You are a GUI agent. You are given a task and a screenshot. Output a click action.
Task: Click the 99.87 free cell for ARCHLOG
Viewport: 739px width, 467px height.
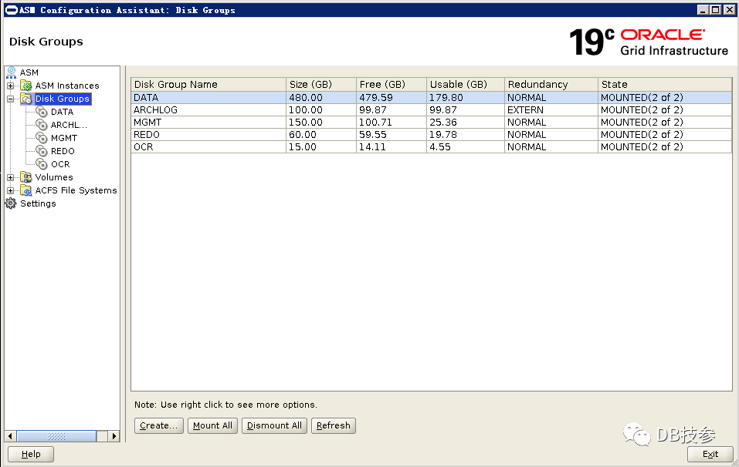(x=392, y=110)
